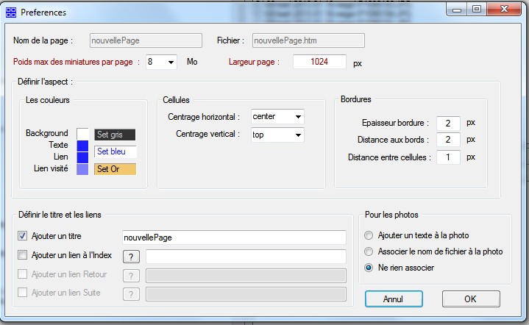Minimize the Preferences window
Screen dimensions: 529x325
point(457,10)
